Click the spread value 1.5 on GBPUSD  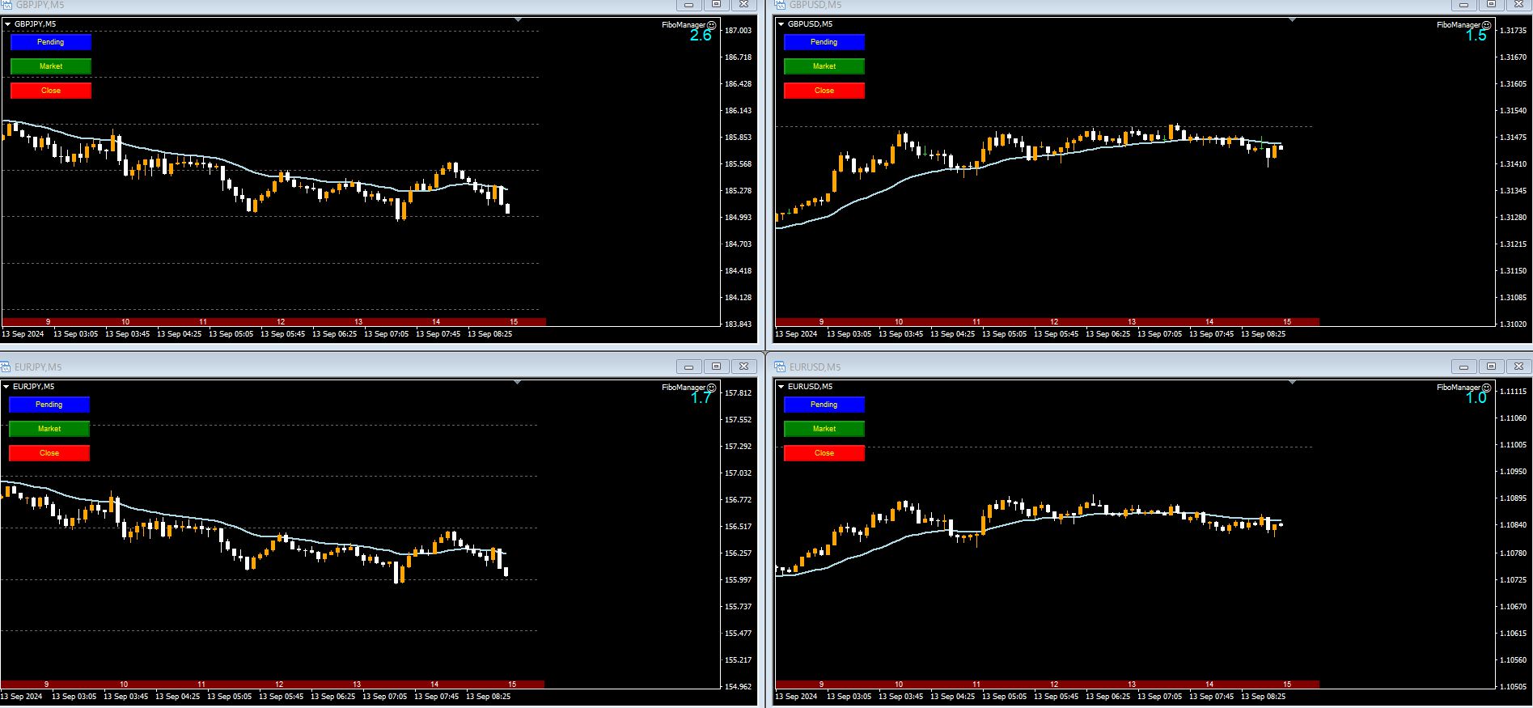[1476, 36]
